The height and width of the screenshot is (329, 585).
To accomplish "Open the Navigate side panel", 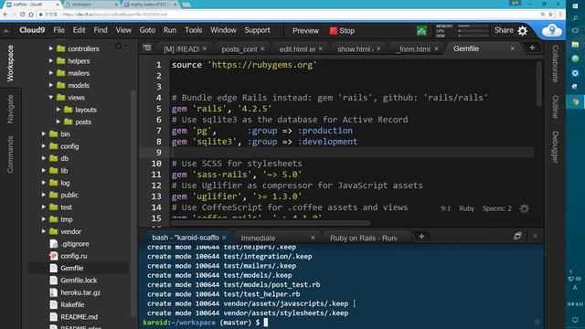I will (x=10, y=109).
